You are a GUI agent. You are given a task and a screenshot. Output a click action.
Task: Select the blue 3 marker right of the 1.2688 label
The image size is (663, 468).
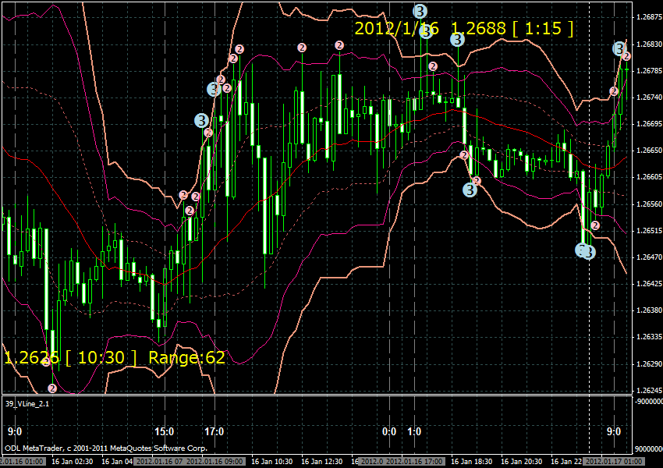[x=457, y=40]
